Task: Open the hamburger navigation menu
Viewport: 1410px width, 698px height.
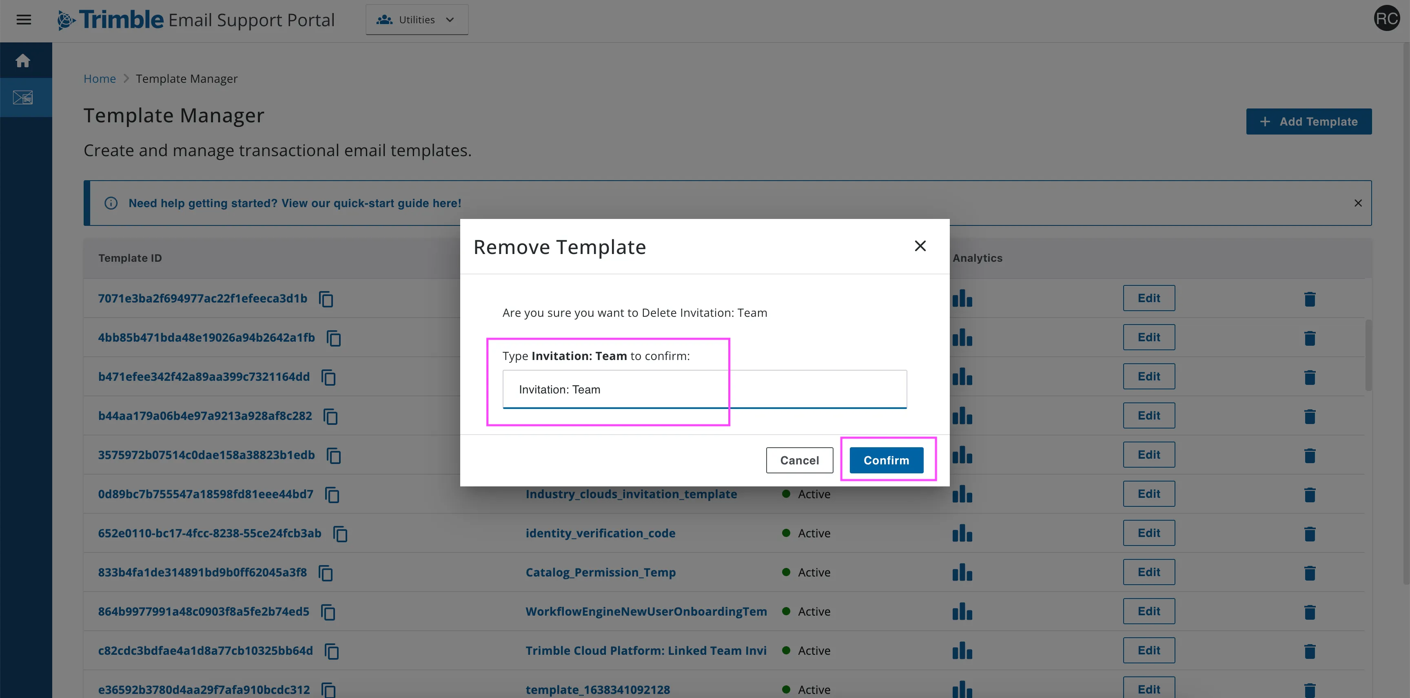Action: (x=24, y=20)
